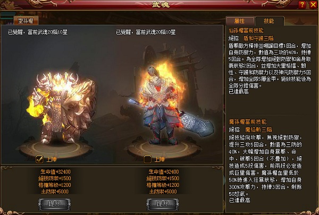Click the 仙孫權當前技能 heading

pos(246,31)
